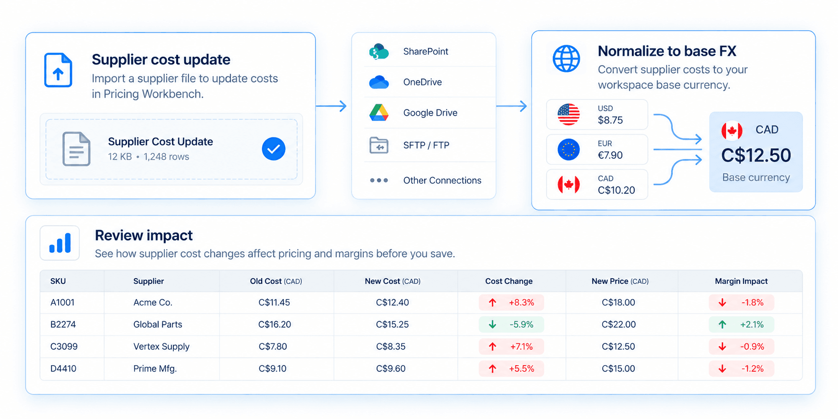Image resolution: width=838 pixels, height=419 pixels.
Task: Click the Margin Impact column header
Action: click(741, 281)
